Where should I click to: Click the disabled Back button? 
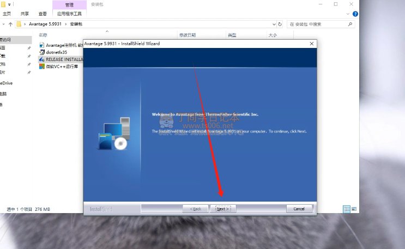click(x=195, y=209)
